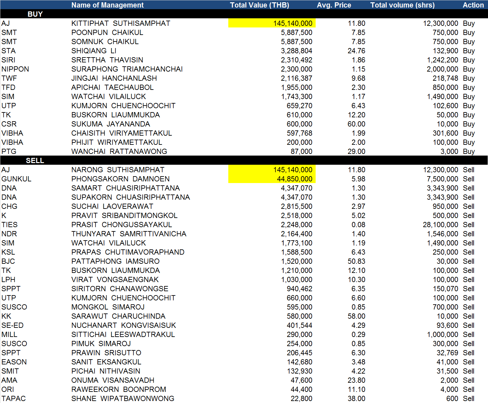Viewport: 488px width, 403px height.
Task: Click ticker PTG
Action: [9, 151]
